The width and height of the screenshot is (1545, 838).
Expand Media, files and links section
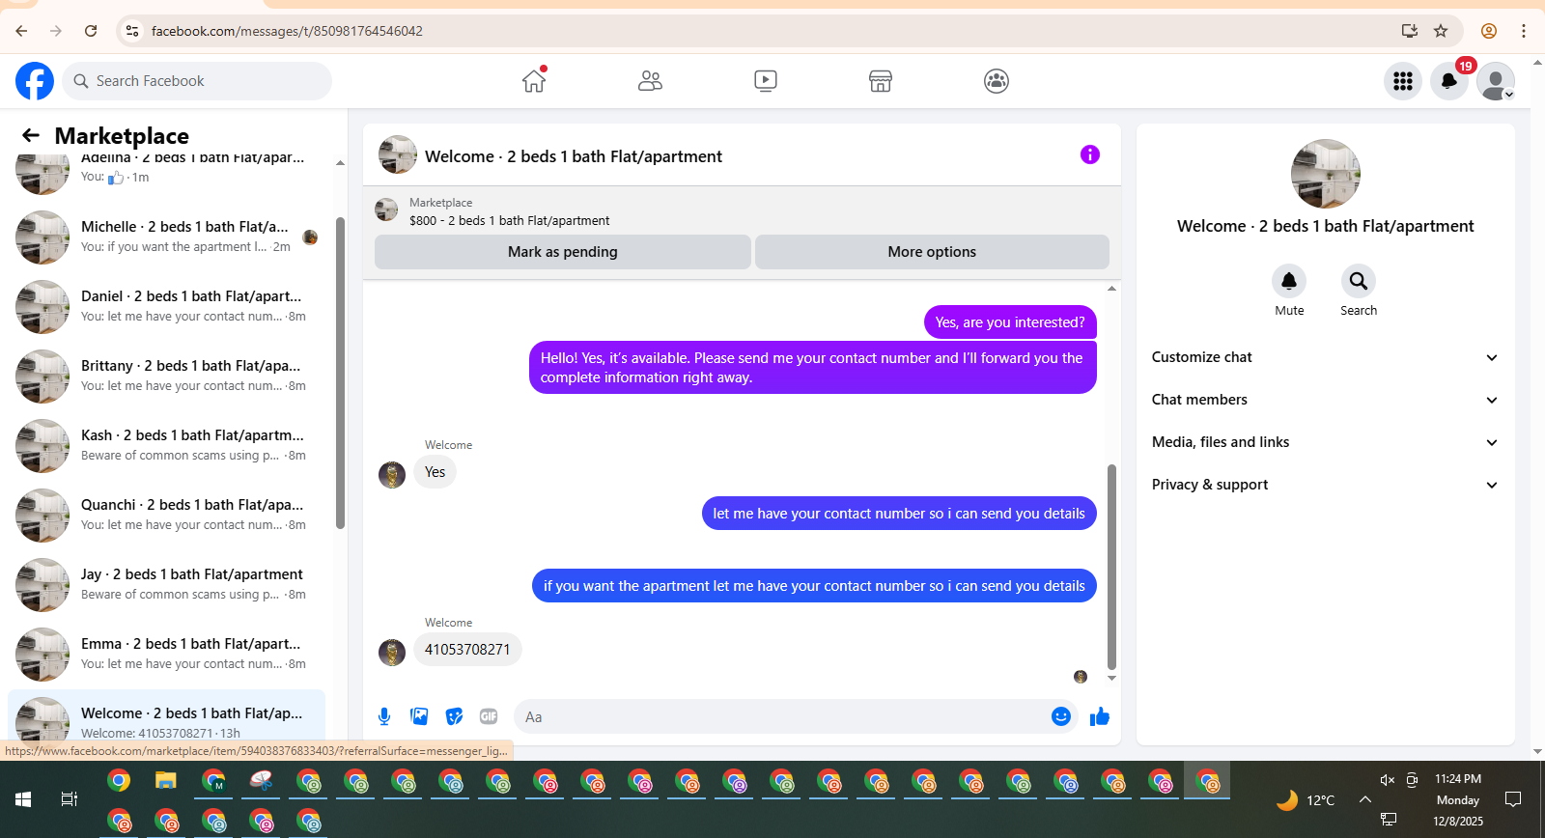[x=1325, y=442]
